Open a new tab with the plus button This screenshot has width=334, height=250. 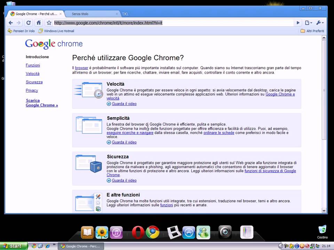pos(125,14)
